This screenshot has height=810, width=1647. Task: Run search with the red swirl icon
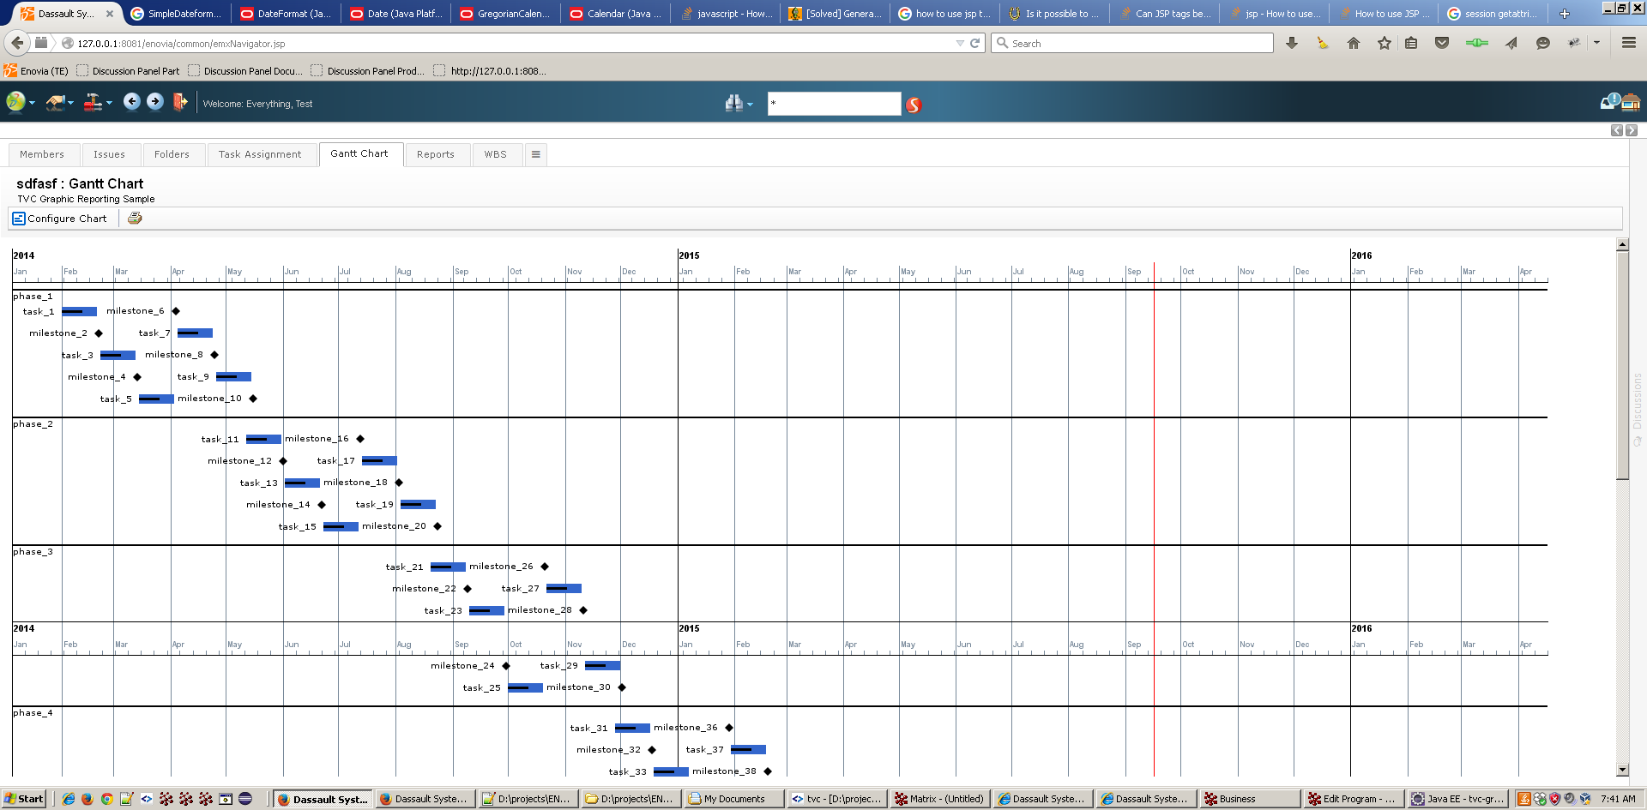[914, 105]
